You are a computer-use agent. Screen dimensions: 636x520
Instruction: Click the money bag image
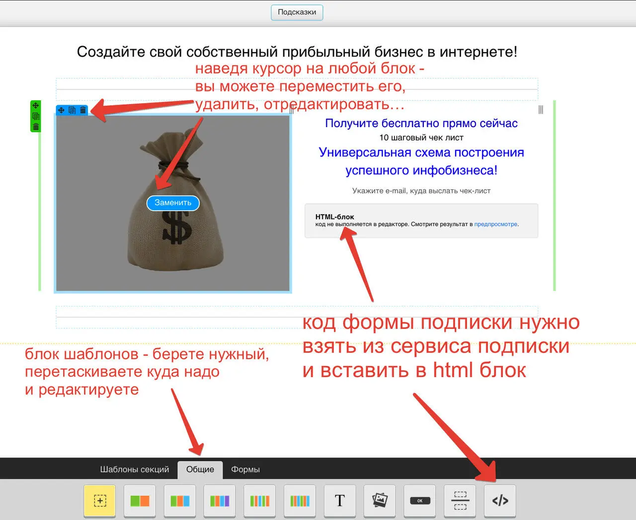tap(173, 203)
